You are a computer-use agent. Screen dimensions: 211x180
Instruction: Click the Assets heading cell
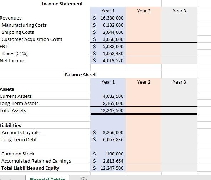7,89
